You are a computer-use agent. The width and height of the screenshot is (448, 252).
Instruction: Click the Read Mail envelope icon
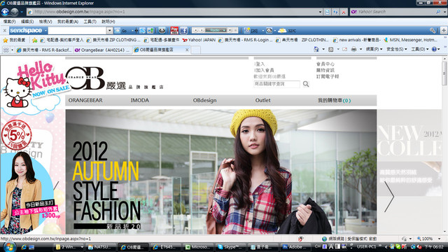pyautogui.click(x=345, y=49)
